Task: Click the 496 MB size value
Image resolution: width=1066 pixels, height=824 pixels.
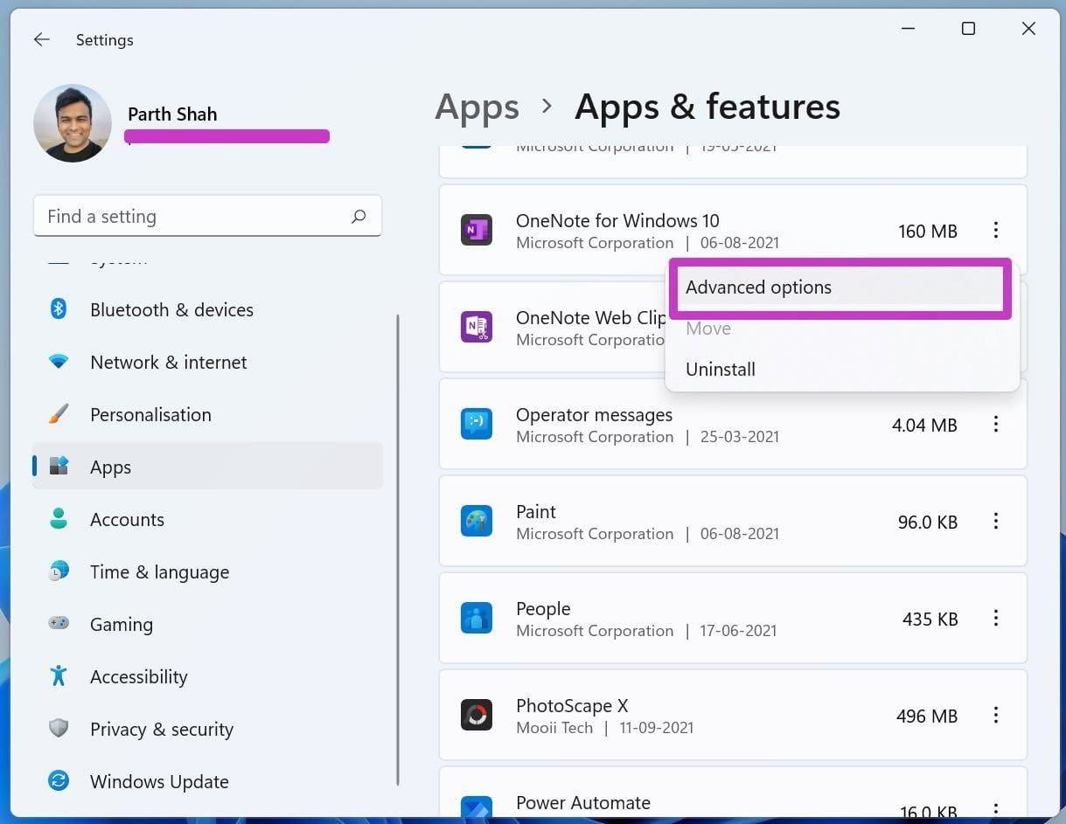Action: point(927,716)
